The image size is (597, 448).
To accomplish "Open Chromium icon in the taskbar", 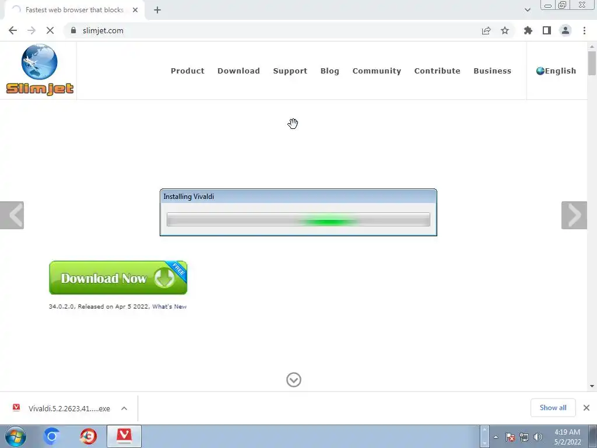I will [x=52, y=436].
